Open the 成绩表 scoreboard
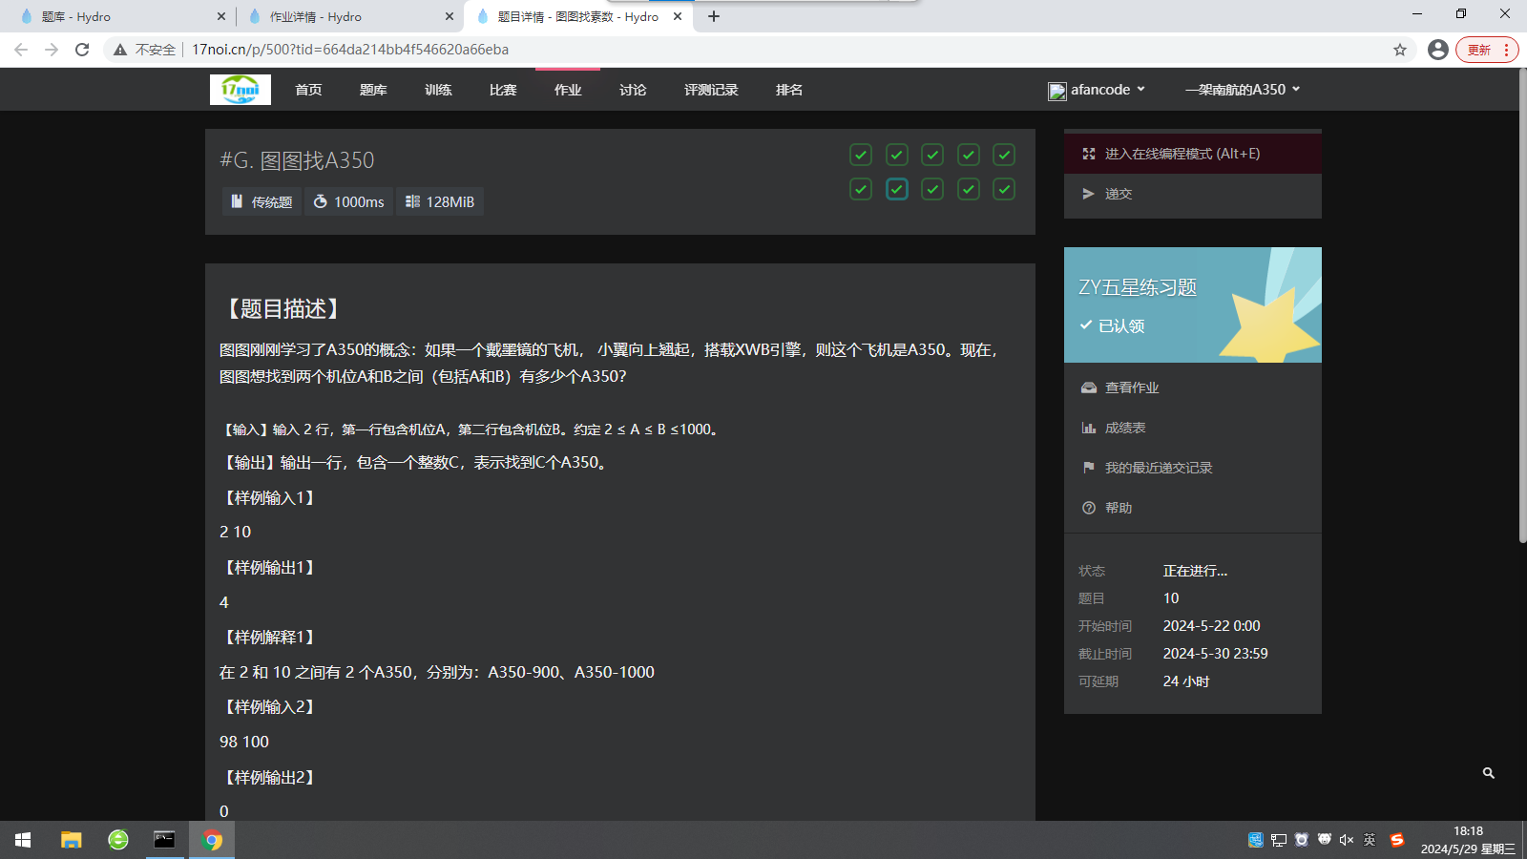1527x859 pixels. click(1193, 428)
